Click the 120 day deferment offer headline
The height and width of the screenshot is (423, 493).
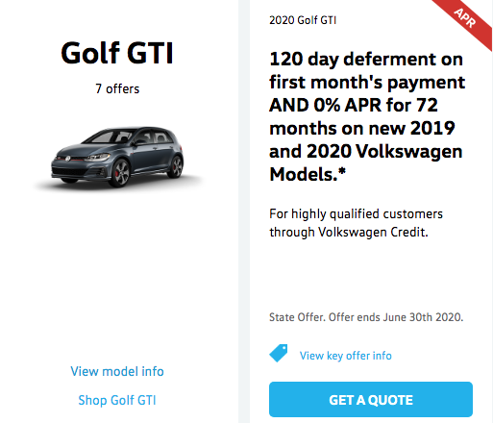coord(367,116)
